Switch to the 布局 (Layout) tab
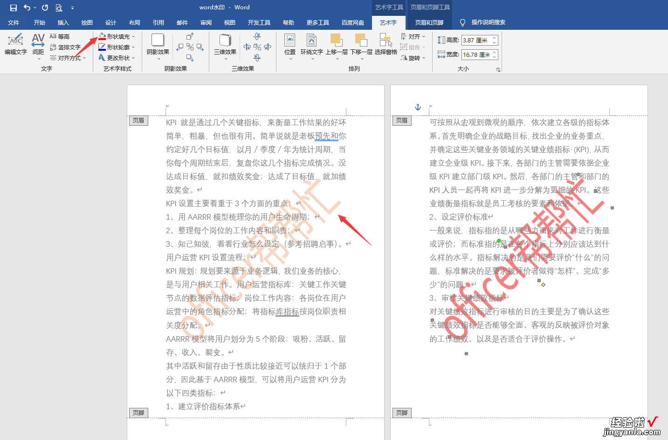This screenshot has width=668, height=440. (x=134, y=22)
